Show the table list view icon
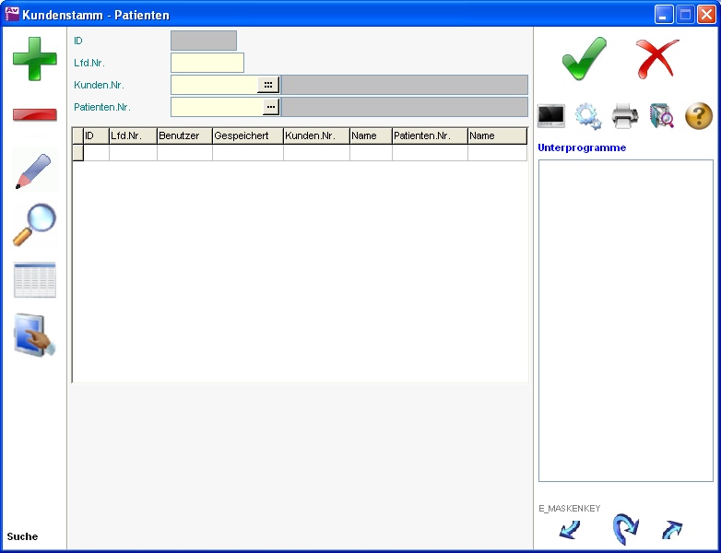The height and width of the screenshot is (553, 721). click(x=34, y=280)
